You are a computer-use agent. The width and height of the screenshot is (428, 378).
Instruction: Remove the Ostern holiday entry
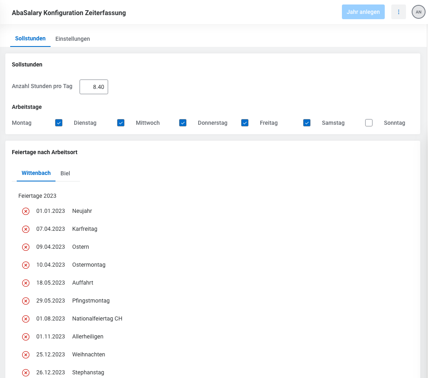pos(26,247)
